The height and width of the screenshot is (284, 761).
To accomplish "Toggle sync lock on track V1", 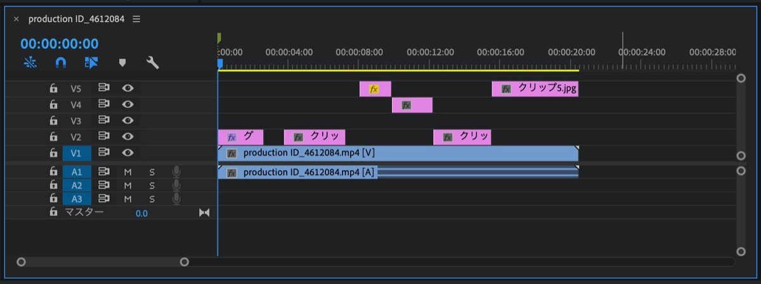I will 105,152.
